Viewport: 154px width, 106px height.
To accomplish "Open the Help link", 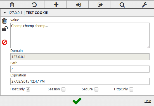I will point(148,101).
